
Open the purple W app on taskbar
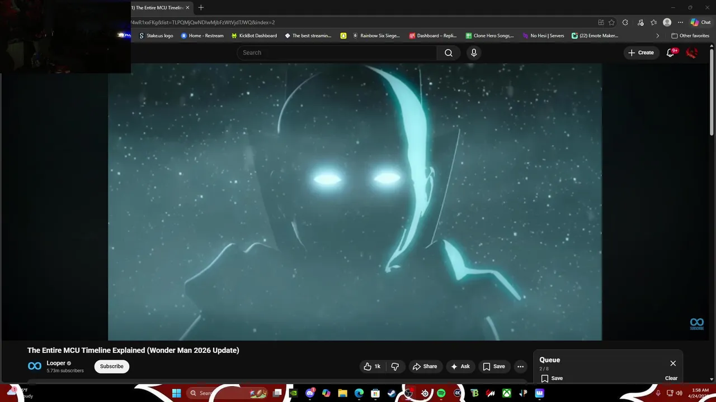[539, 393]
